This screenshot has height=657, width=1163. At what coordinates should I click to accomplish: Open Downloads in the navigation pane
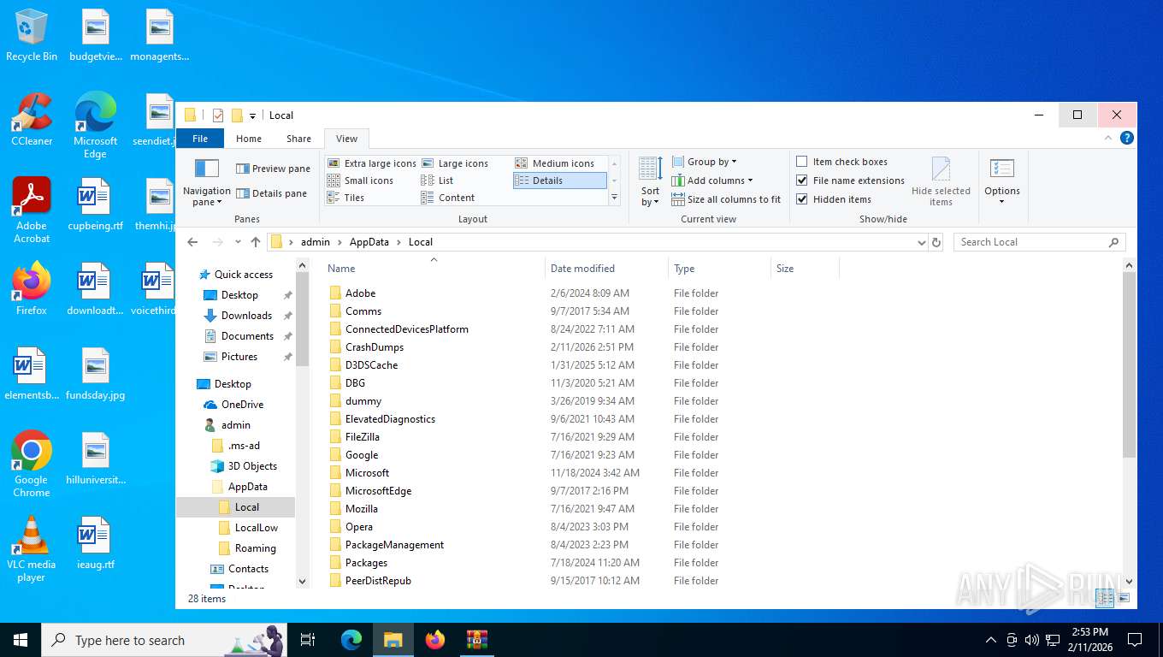pos(246,316)
